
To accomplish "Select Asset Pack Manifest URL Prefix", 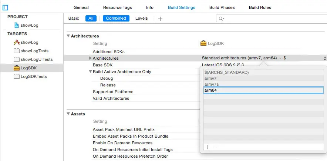I will 124,129.
